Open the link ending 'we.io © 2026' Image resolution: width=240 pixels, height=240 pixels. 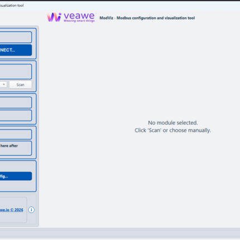(12, 210)
